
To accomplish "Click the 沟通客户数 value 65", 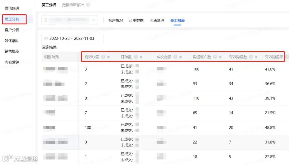I will (195, 113).
